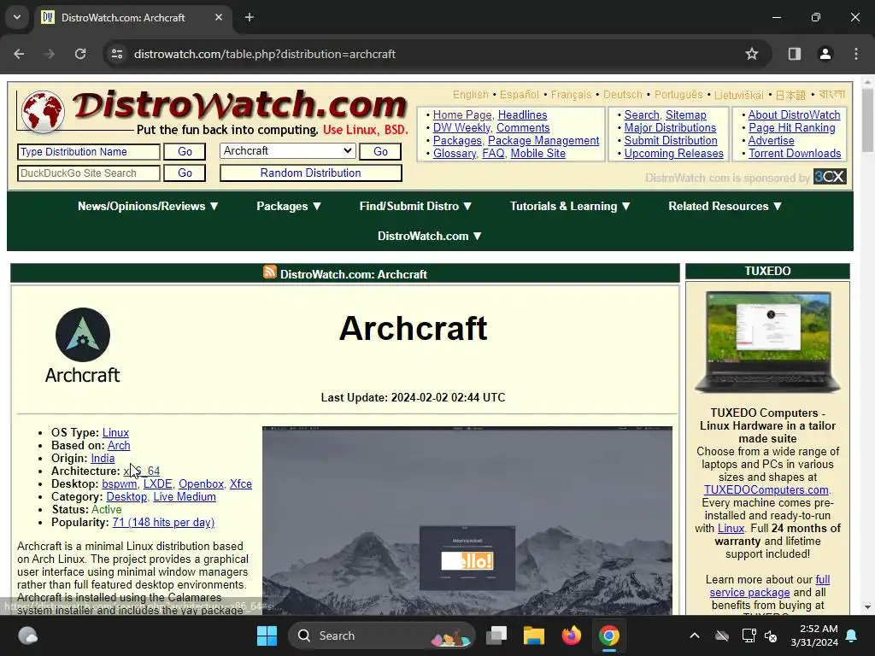The width and height of the screenshot is (875, 656).
Task: Expand the DistroWatch.com menu
Action: [x=430, y=236]
